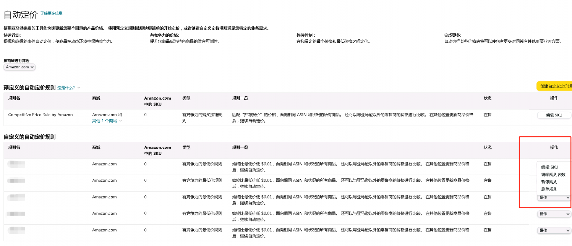
Task: Click the Competitive Price Rule by Amazon name
Action: [41, 115]
